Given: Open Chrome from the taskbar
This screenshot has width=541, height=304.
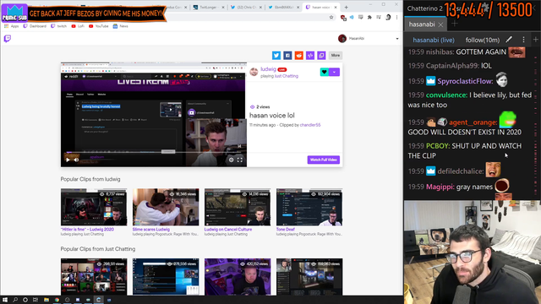Looking at the screenshot, I should [57, 300].
